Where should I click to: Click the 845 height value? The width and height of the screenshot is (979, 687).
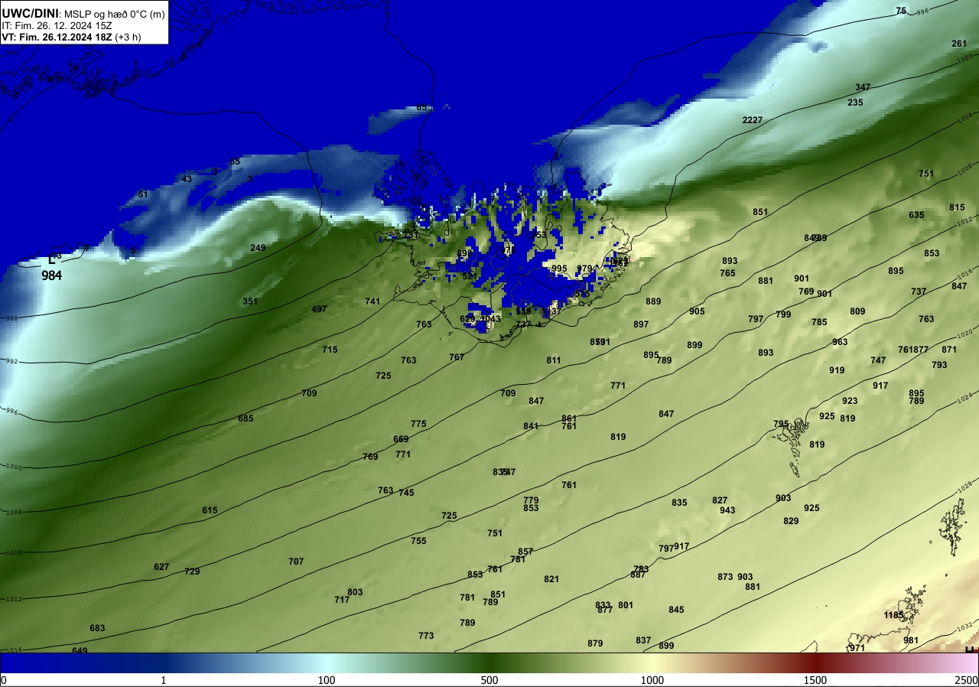(676, 610)
